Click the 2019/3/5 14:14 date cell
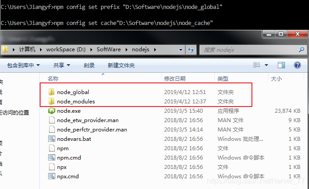309x189 pixels. (183, 129)
